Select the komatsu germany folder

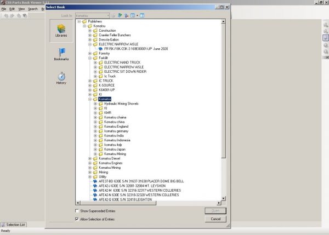[x=116, y=131]
